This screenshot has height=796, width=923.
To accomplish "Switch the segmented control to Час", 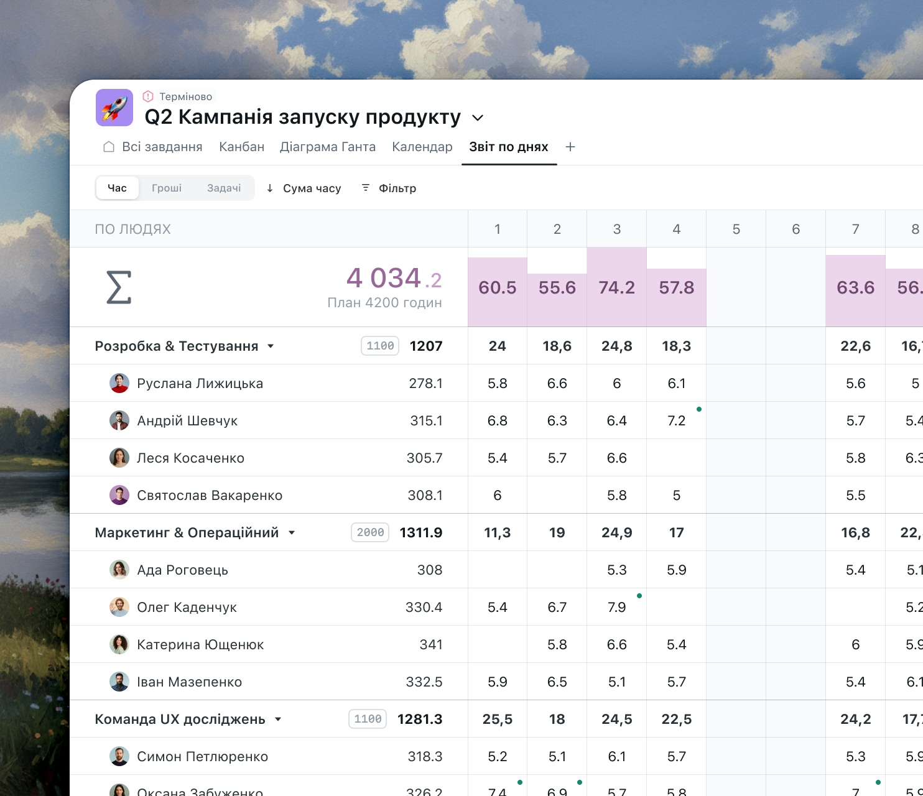I will [117, 188].
